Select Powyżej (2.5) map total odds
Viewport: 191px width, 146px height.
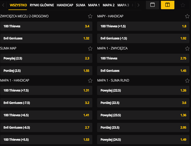(x=46, y=58)
